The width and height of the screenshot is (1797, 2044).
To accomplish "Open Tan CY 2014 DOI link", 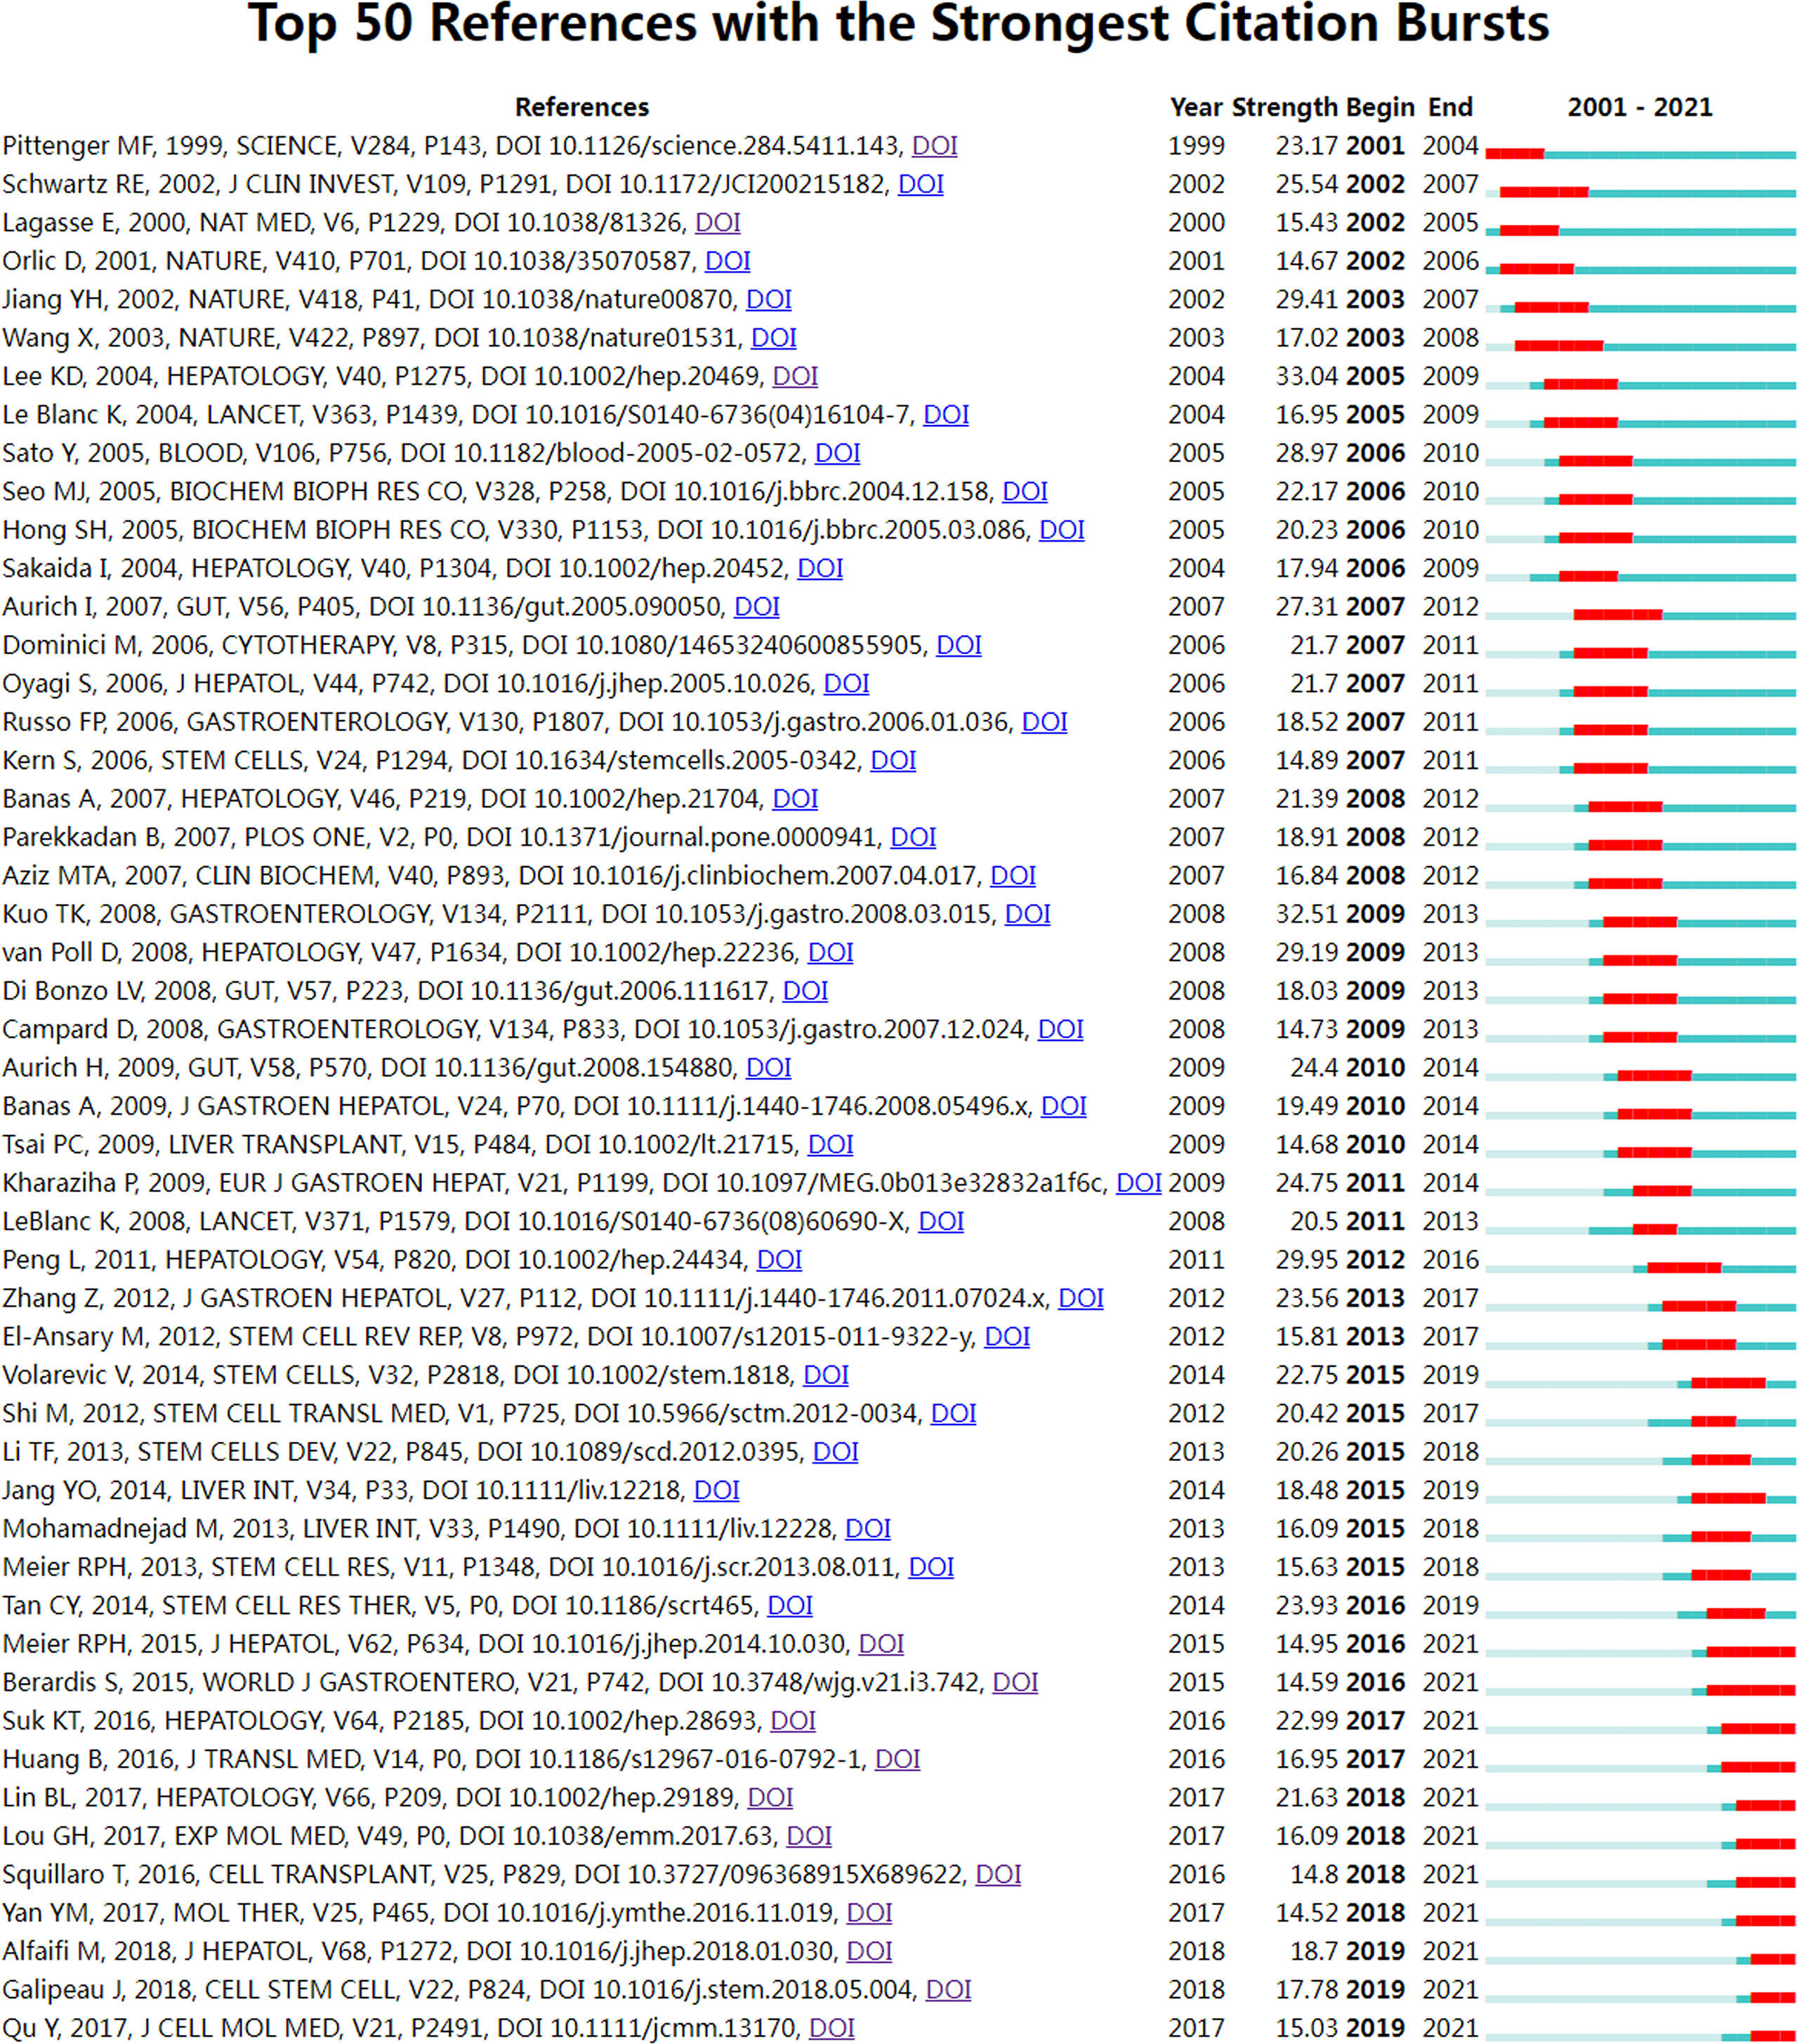I will click(x=789, y=1605).
